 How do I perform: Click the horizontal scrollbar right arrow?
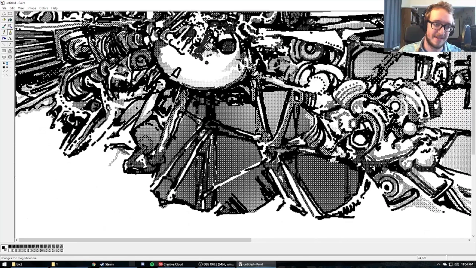click(x=469, y=240)
